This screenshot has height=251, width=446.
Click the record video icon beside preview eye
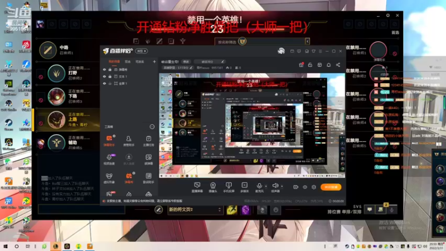(x=296, y=187)
